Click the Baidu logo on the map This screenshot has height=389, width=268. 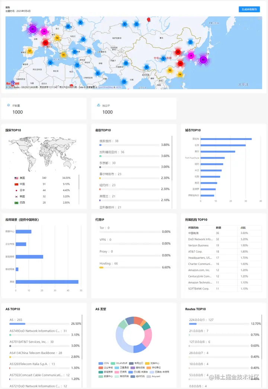click(x=12, y=83)
